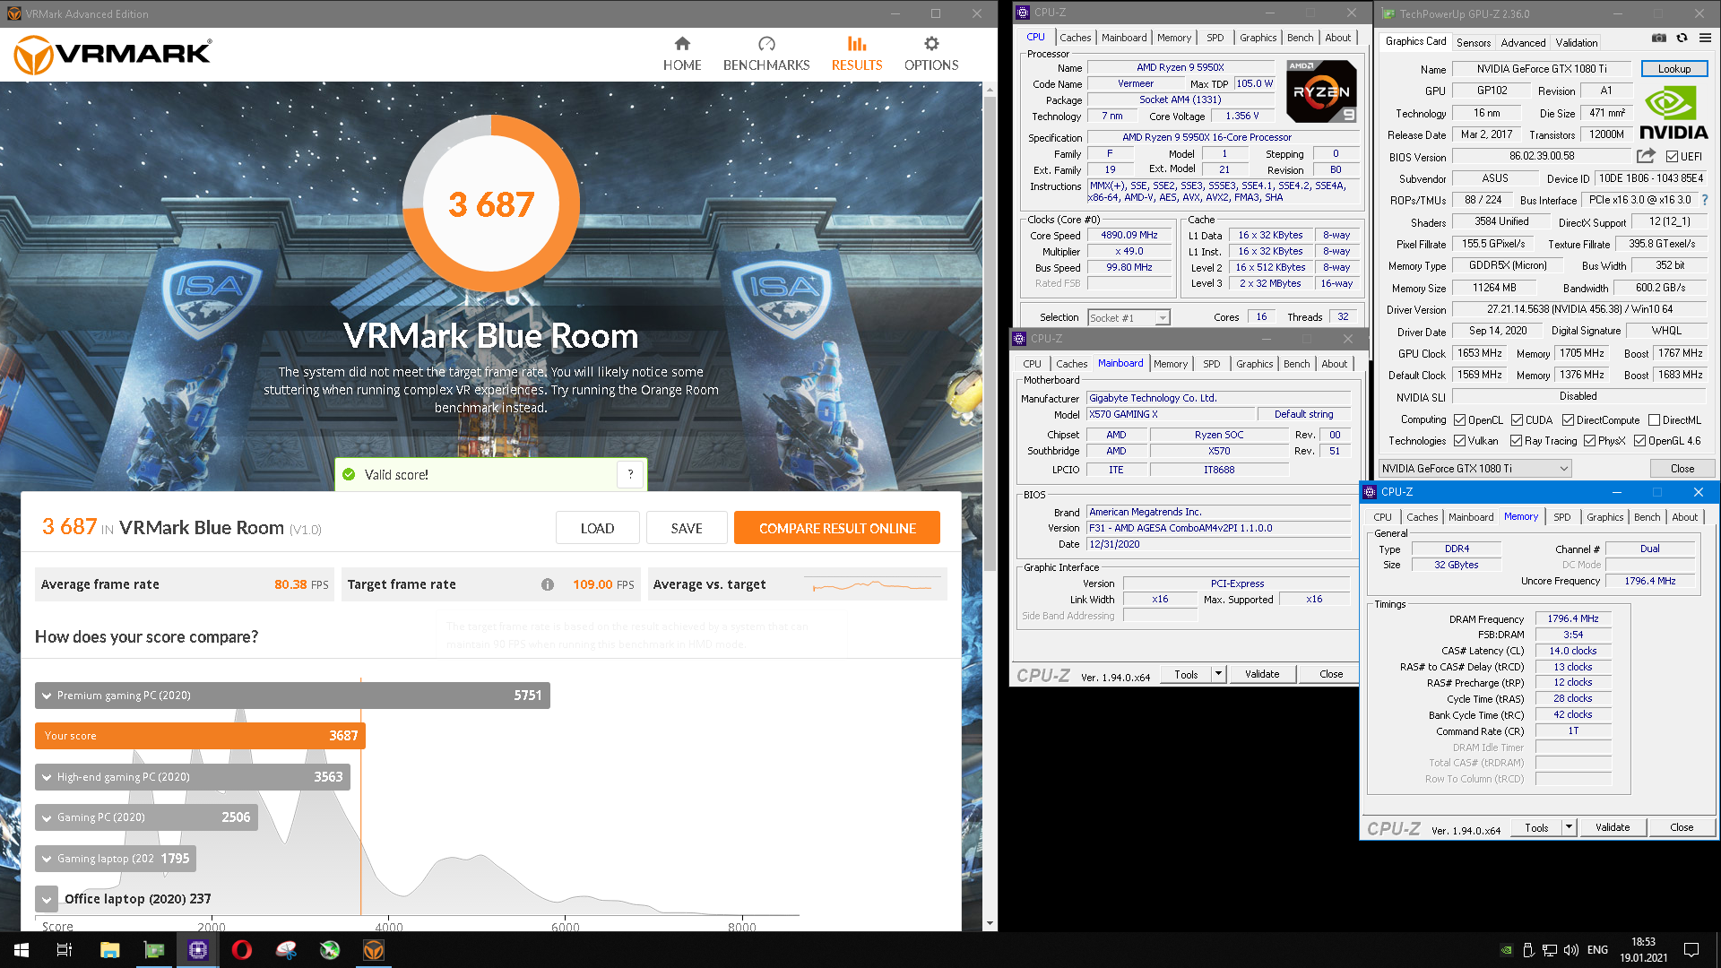
Task: Open Tools dropdown arrow in Memory CPU-Z
Action: click(x=1569, y=827)
